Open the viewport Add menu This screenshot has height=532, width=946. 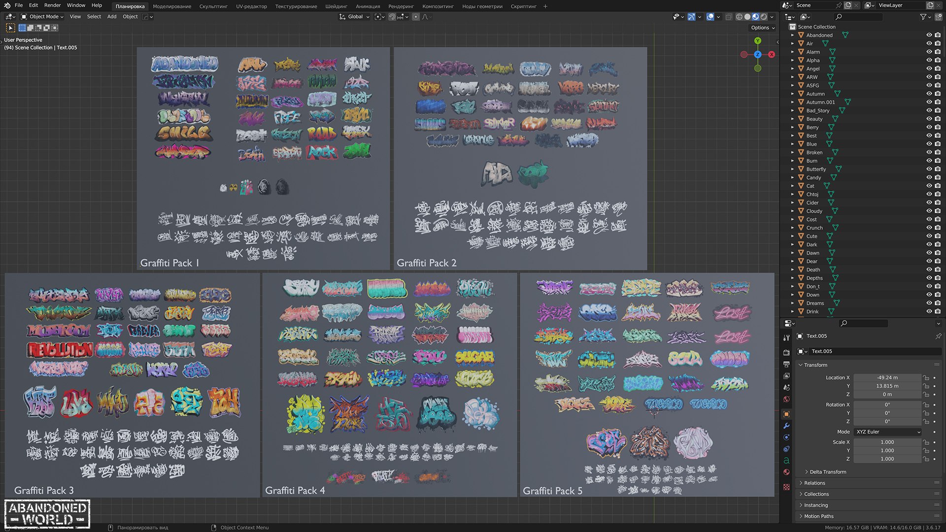(x=112, y=17)
